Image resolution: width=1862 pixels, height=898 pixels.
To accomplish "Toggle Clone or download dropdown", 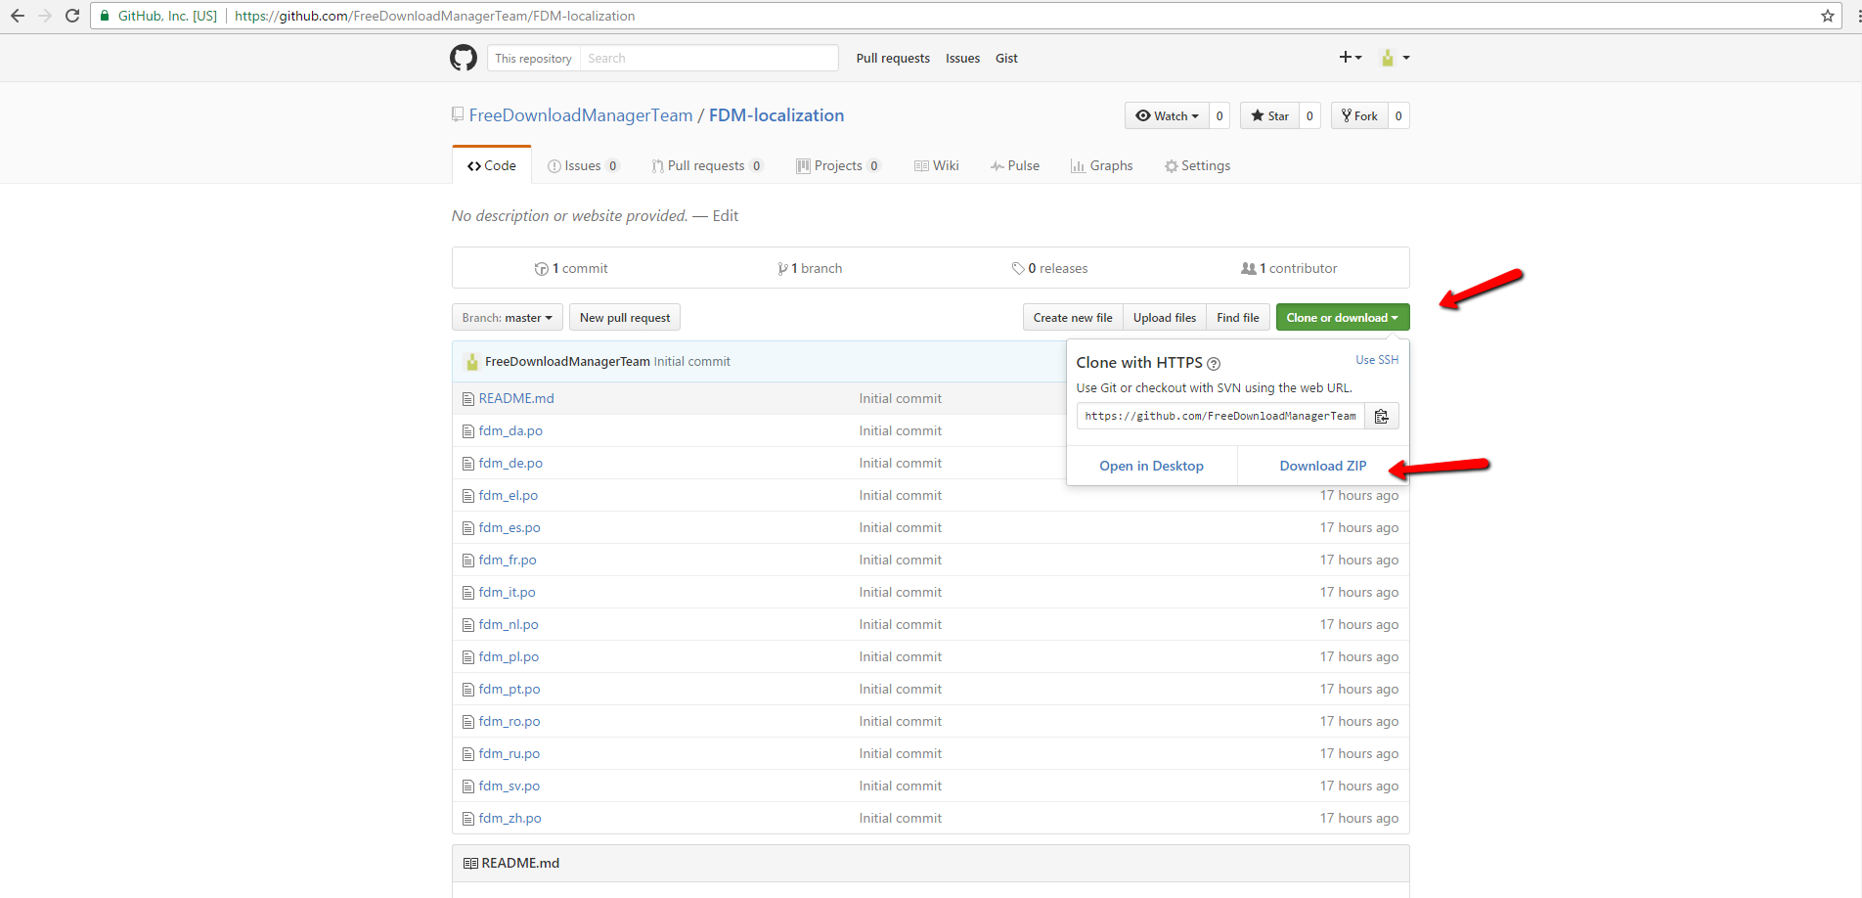I will 1343,318.
